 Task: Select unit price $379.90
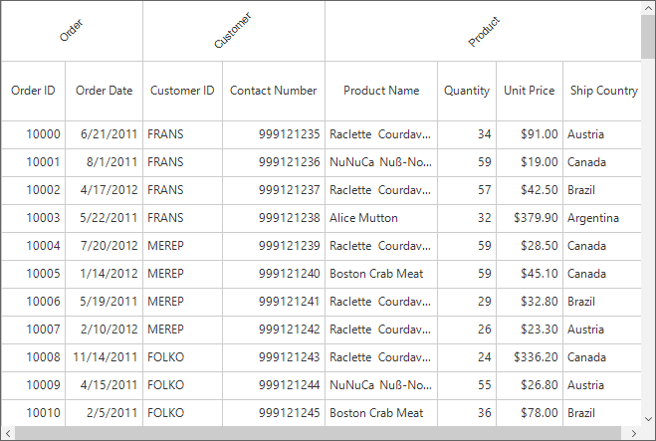pos(530,218)
